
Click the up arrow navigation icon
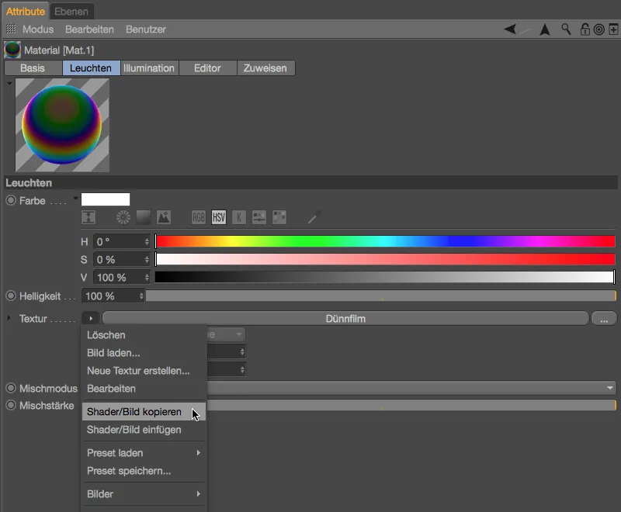click(x=545, y=29)
